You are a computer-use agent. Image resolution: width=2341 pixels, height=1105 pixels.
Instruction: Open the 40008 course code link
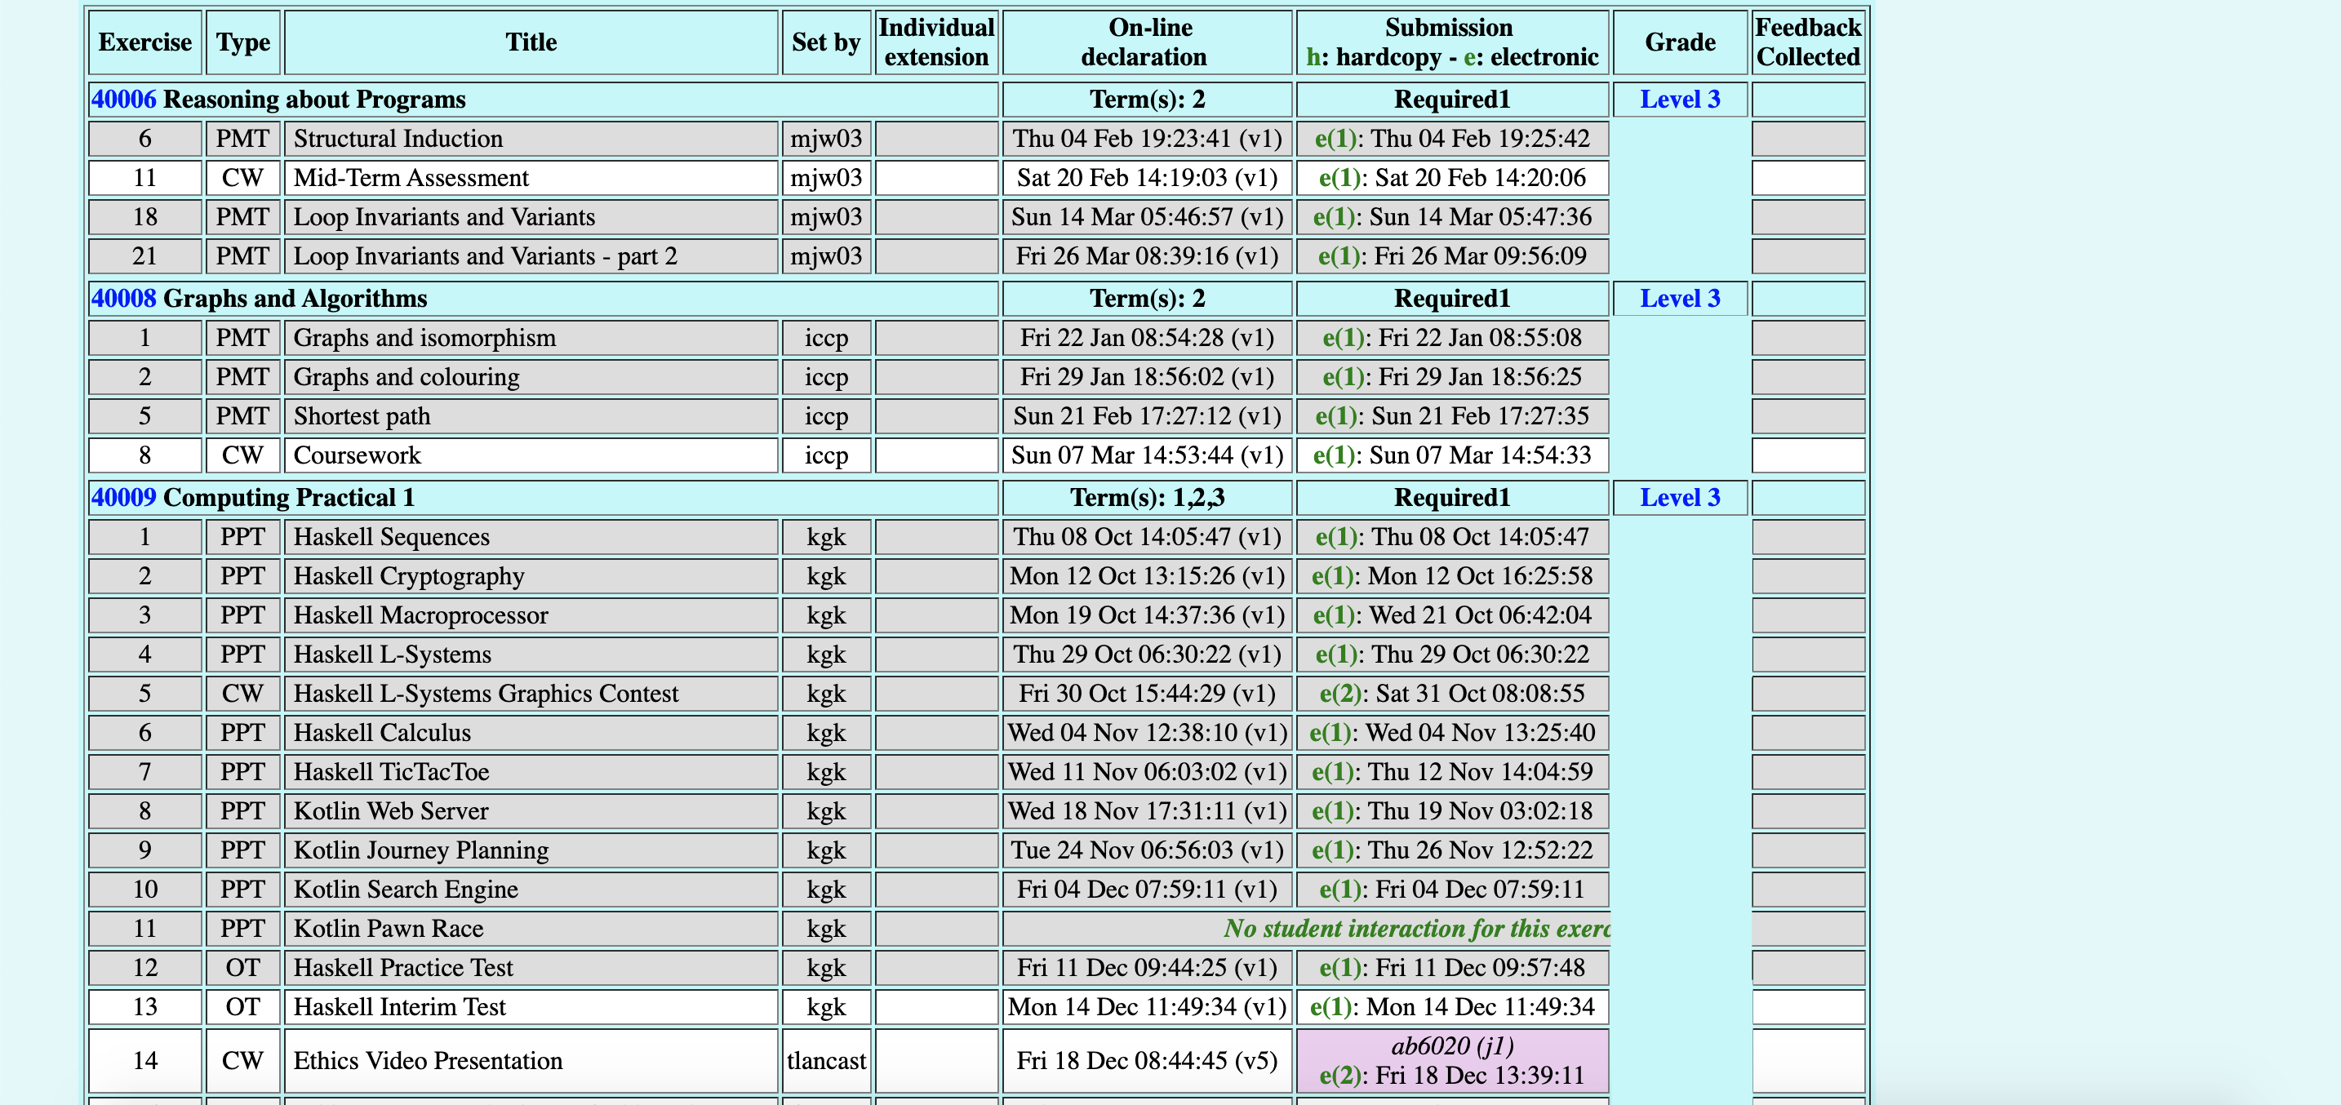pyautogui.click(x=123, y=298)
